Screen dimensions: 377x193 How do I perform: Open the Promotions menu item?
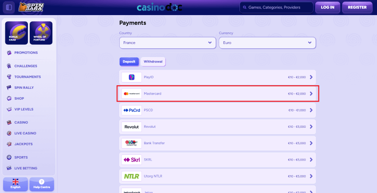(26, 53)
